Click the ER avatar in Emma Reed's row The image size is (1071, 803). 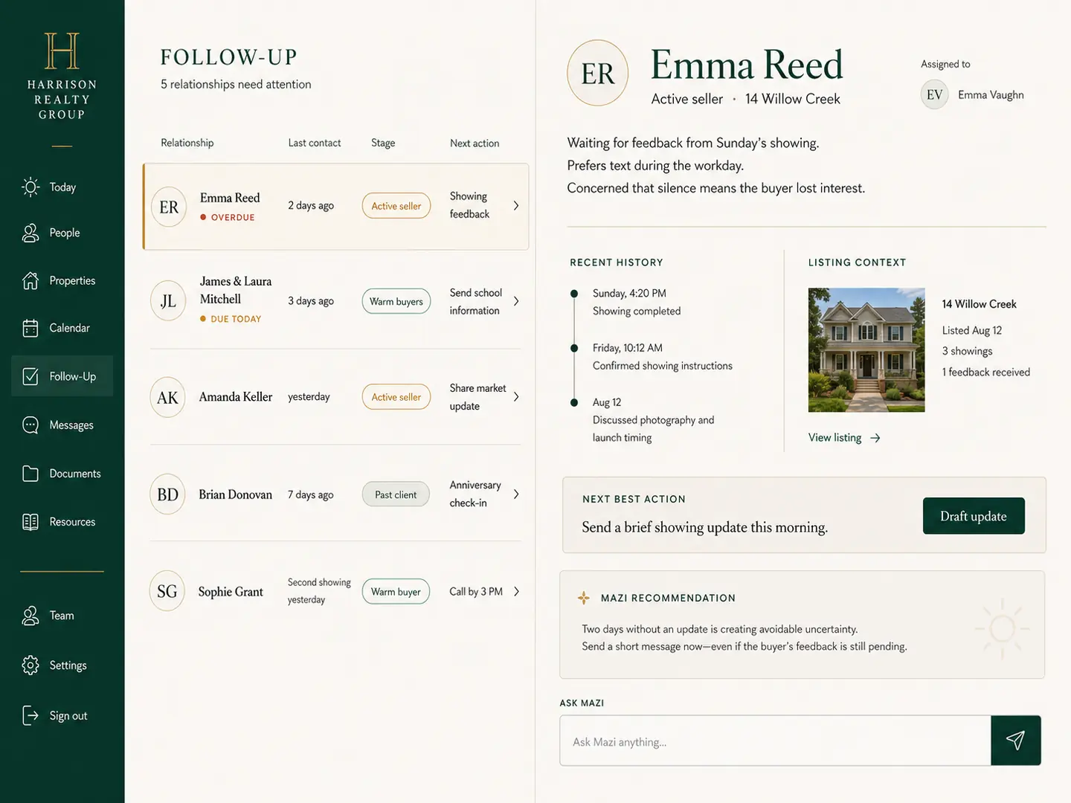click(x=169, y=207)
